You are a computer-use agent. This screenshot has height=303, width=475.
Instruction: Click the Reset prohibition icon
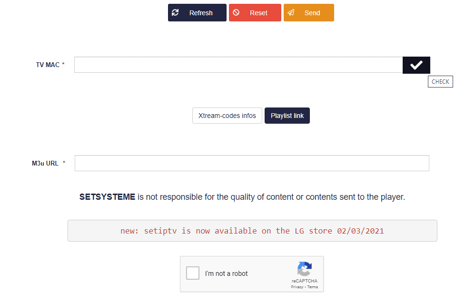236,12
